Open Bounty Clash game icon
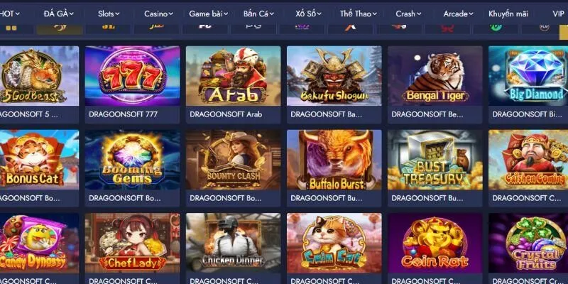This screenshot has height=284, width=568. (233, 160)
